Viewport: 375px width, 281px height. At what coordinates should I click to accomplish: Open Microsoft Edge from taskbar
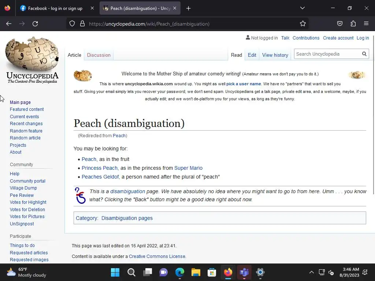pos(179,272)
